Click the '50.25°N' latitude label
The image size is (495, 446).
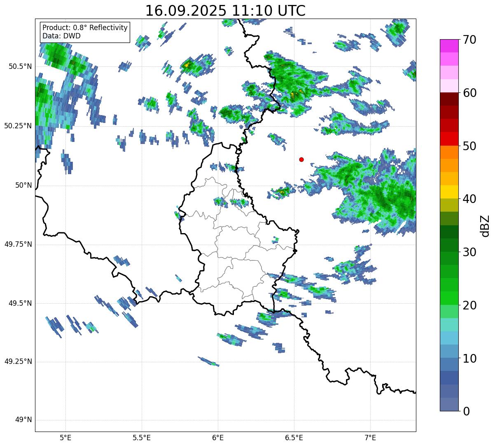(18, 126)
